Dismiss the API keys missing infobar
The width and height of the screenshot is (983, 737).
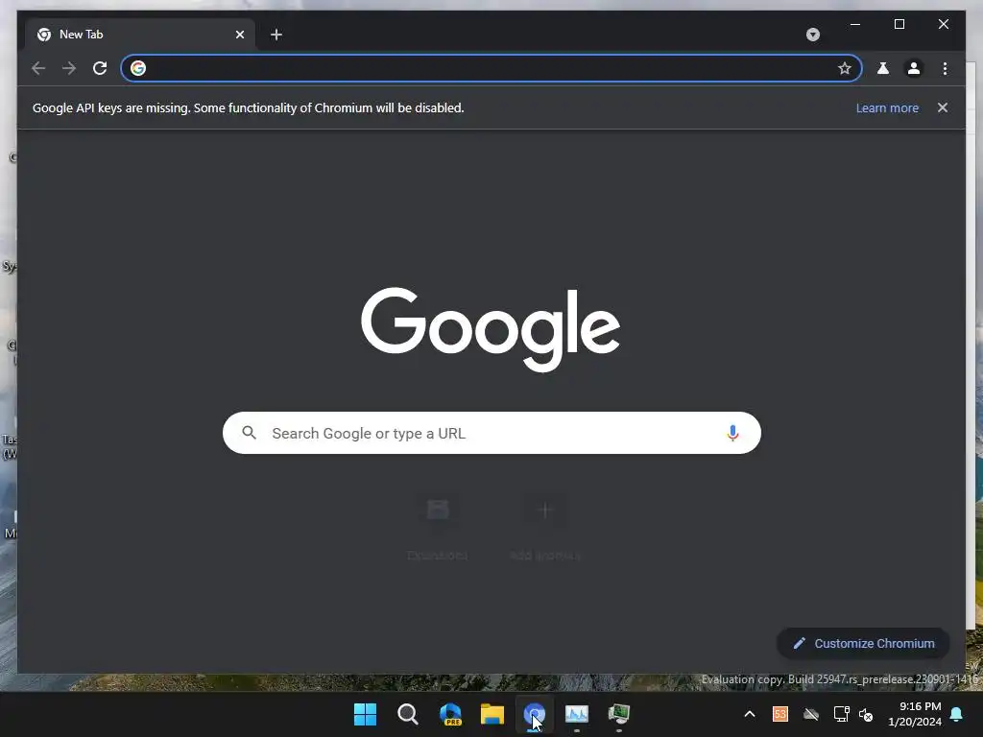pos(943,107)
